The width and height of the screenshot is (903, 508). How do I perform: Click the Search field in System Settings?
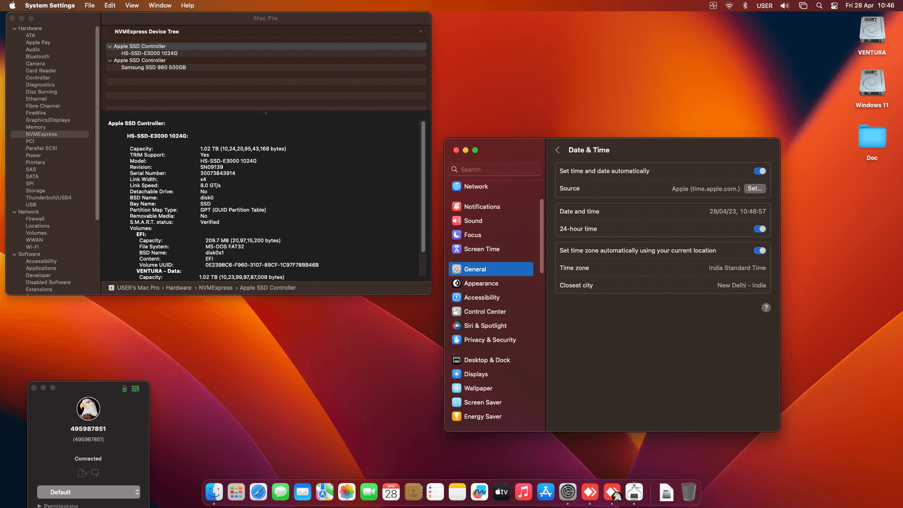(x=495, y=169)
